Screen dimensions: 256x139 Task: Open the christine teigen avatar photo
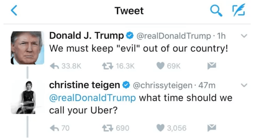pos(27,97)
